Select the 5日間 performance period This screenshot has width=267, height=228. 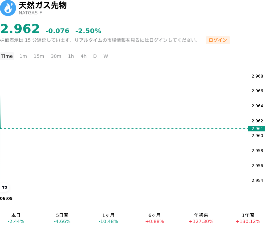coord(62,218)
